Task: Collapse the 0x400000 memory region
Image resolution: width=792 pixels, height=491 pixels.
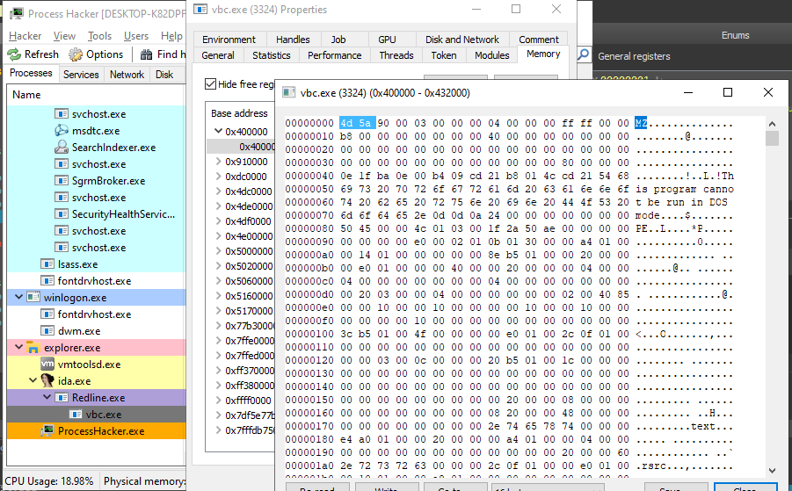Action: (218, 131)
